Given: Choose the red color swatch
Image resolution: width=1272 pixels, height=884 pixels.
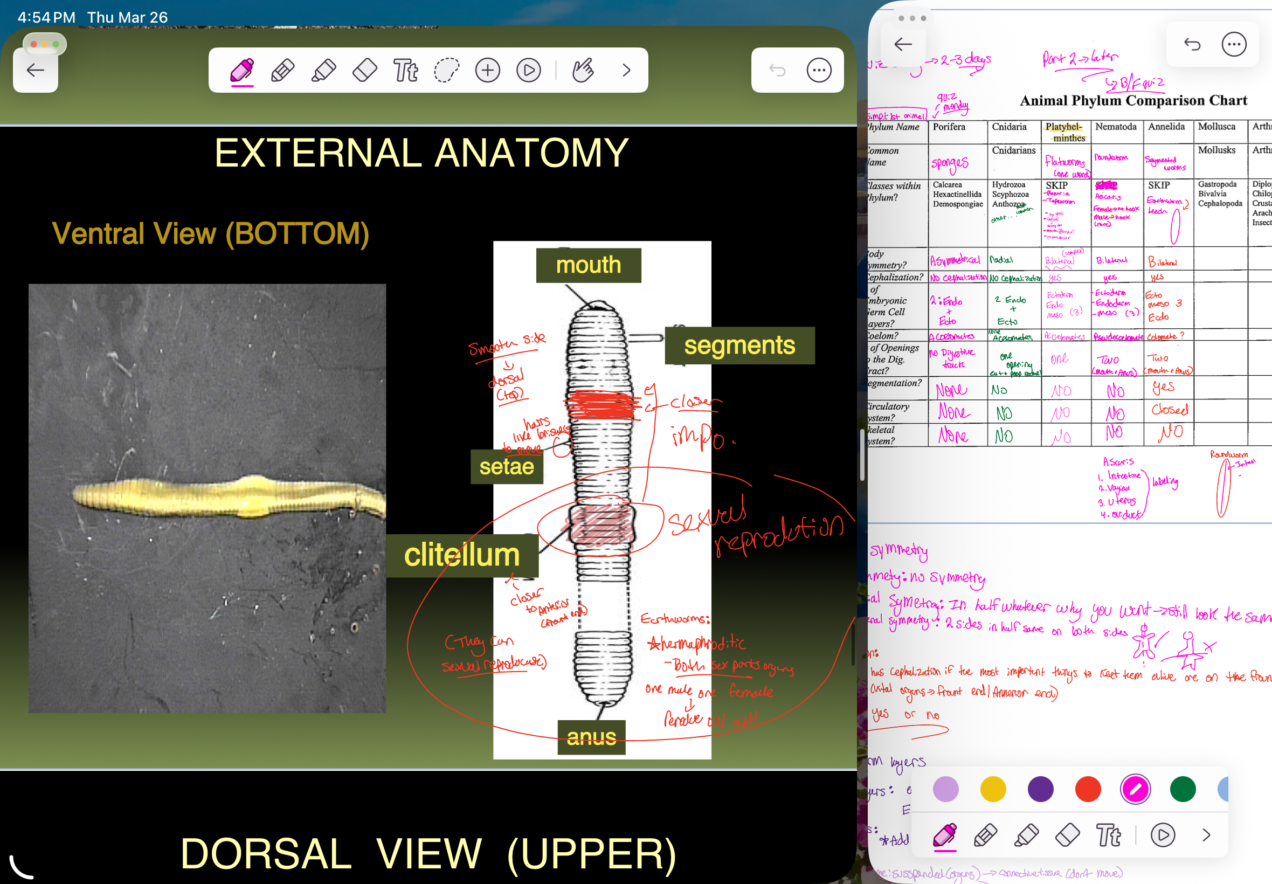Looking at the screenshot, I should coord(1088,789).
